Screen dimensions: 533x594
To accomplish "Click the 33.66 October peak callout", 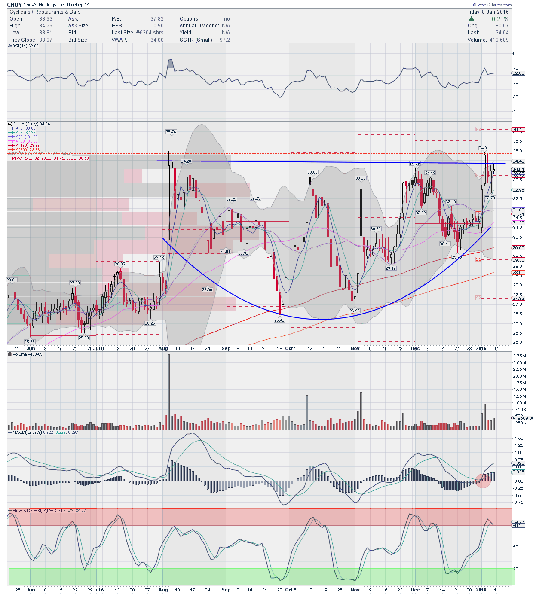I will coord(312,172).
